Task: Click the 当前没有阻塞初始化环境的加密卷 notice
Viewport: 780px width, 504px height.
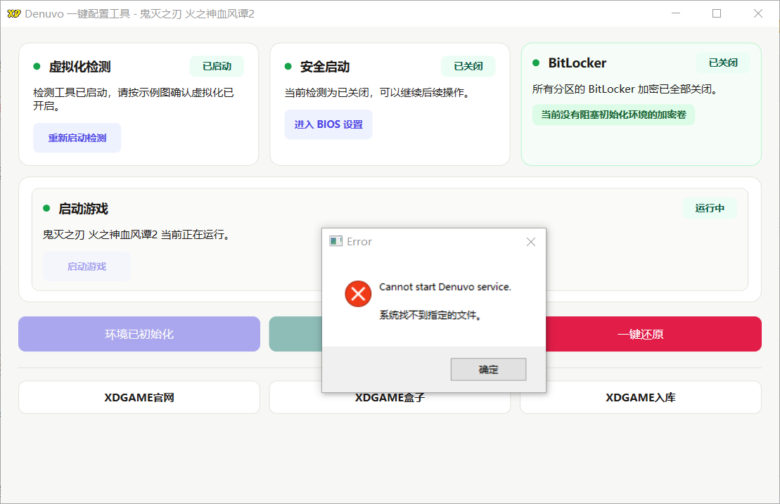Action: tap(613, 115)
